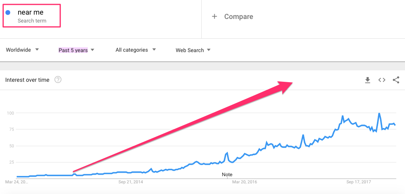Viewport: 405px width, 194px height.
Task: Share the Interest over time chart
Action: 396,80
